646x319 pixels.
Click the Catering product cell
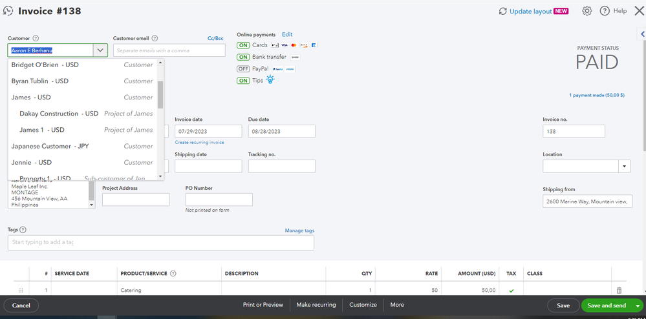click(x=169, y=290)
